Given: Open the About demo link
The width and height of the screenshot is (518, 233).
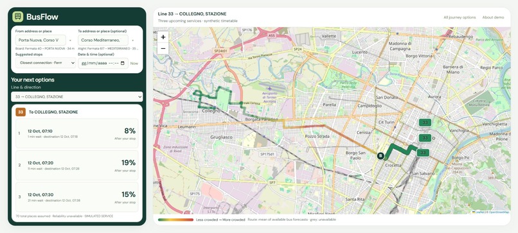Looking at the screenshot, I should coord(493,17).
